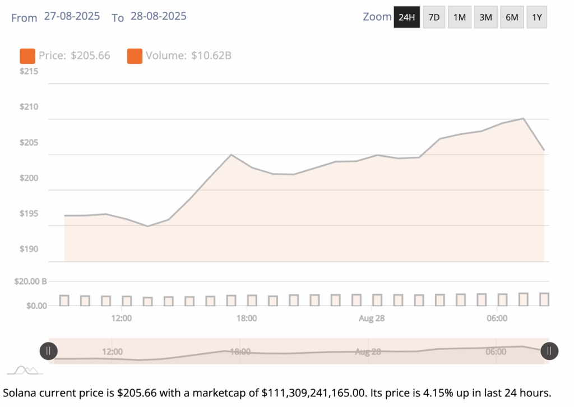
Task: Grab the right navigator range handle
Action: (x=549, y=351)
